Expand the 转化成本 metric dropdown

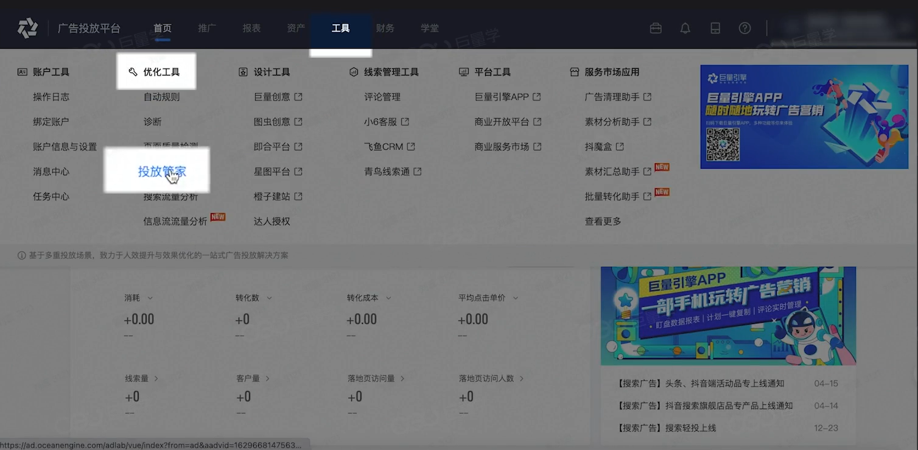tap(388, 298)
